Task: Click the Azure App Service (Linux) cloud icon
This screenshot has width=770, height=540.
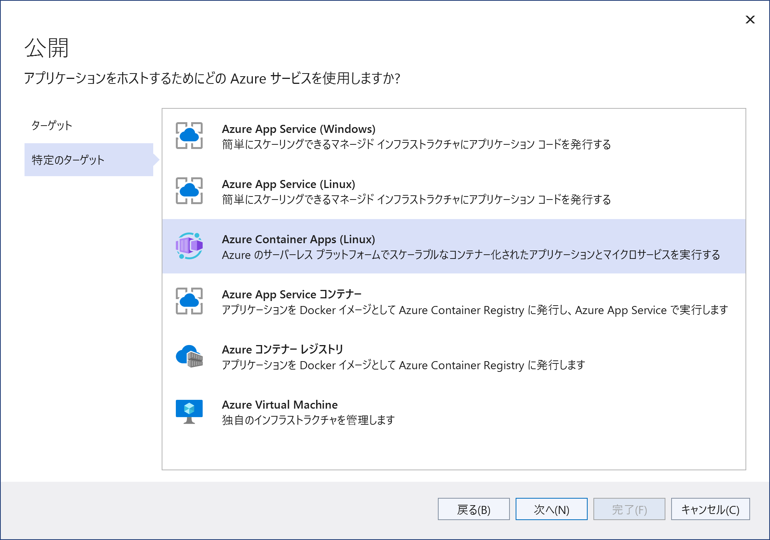Action: pyautogui.click(x=189, y=191)
